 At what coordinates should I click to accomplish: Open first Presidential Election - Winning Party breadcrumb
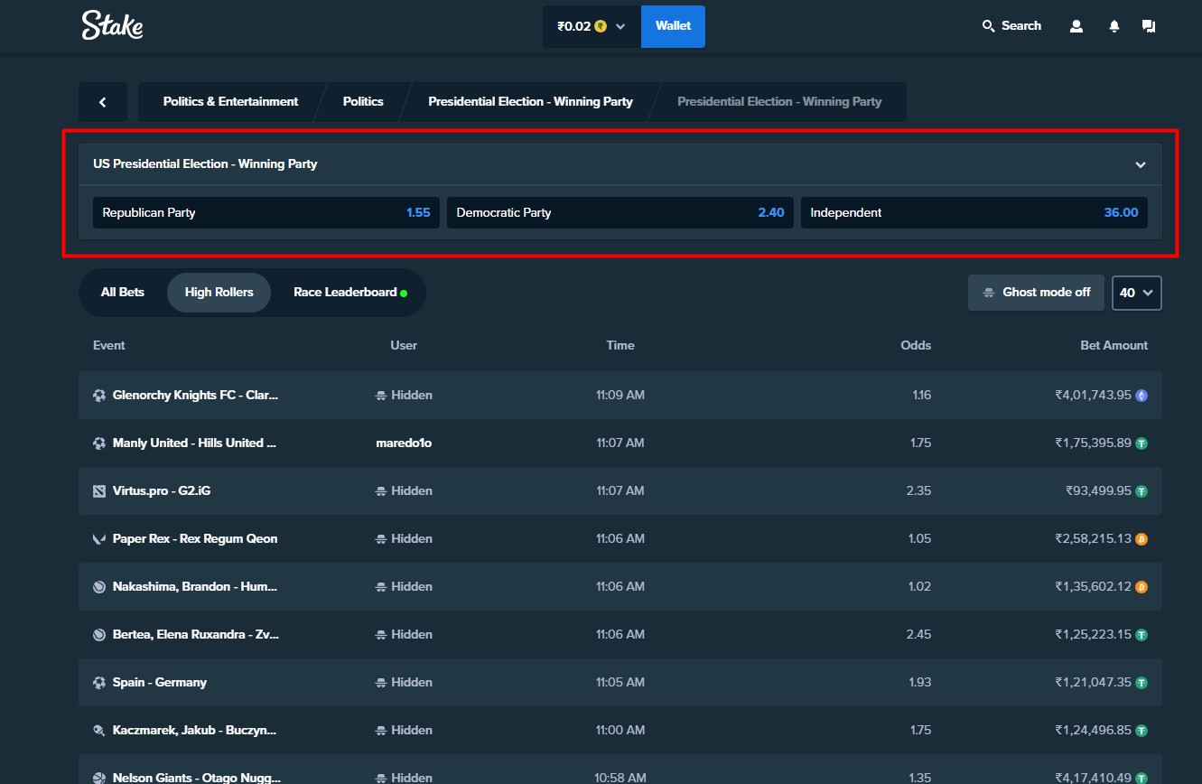pyautogui.click(x=530, y=102)
